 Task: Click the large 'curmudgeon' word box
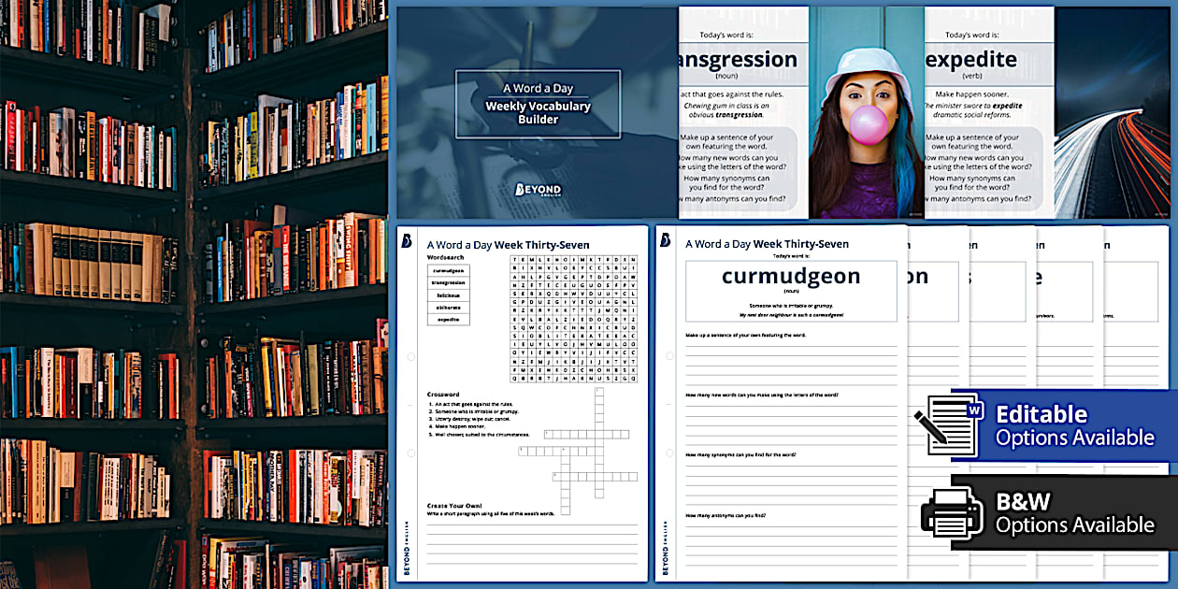791,291
